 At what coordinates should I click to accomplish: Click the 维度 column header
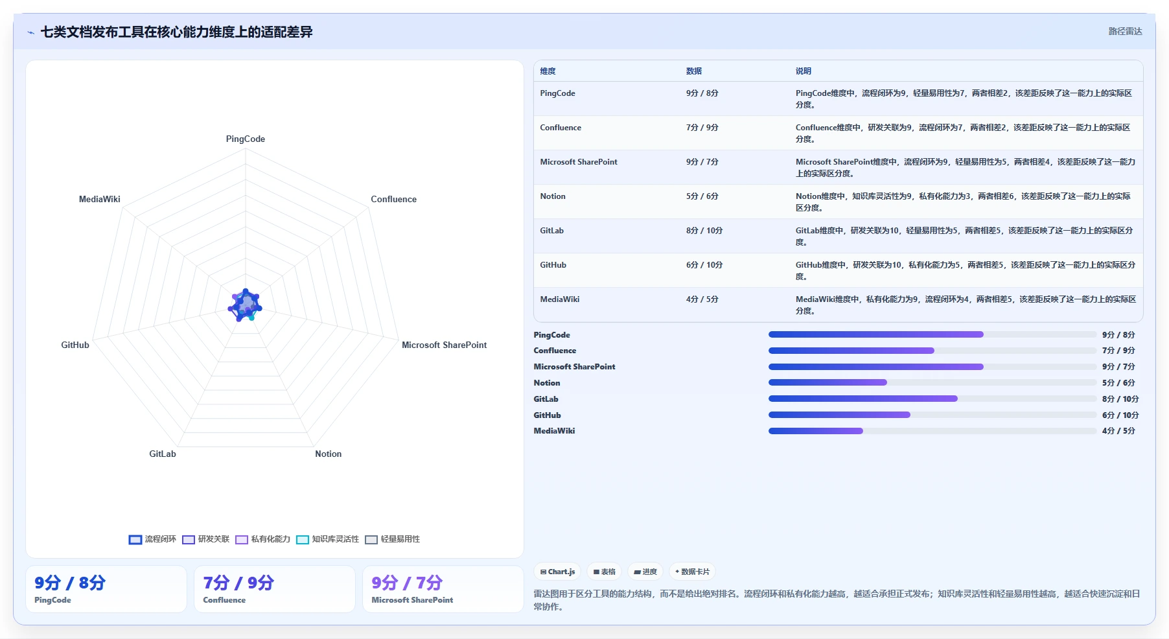point(548,71)
